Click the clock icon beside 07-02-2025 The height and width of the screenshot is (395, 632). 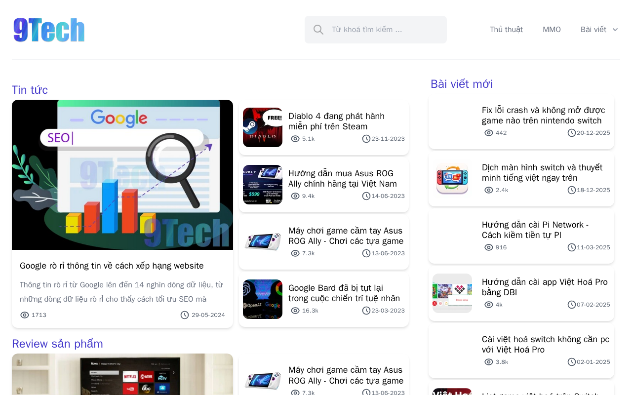point(572,305)
